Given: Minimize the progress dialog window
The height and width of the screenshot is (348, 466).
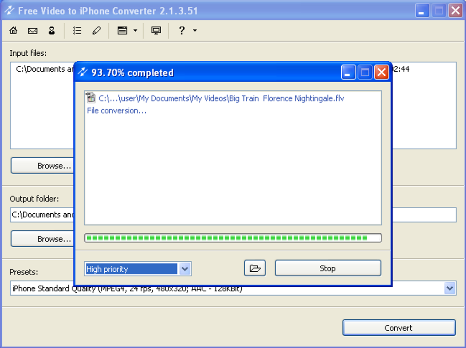Looking at the screenshot, I should coord(348,72).
